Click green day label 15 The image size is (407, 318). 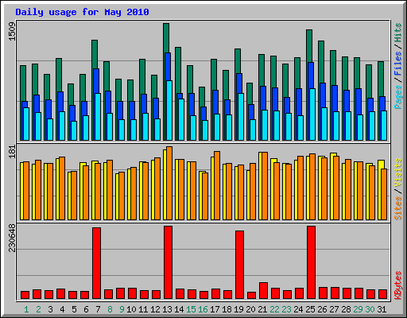tap(191, 309)
